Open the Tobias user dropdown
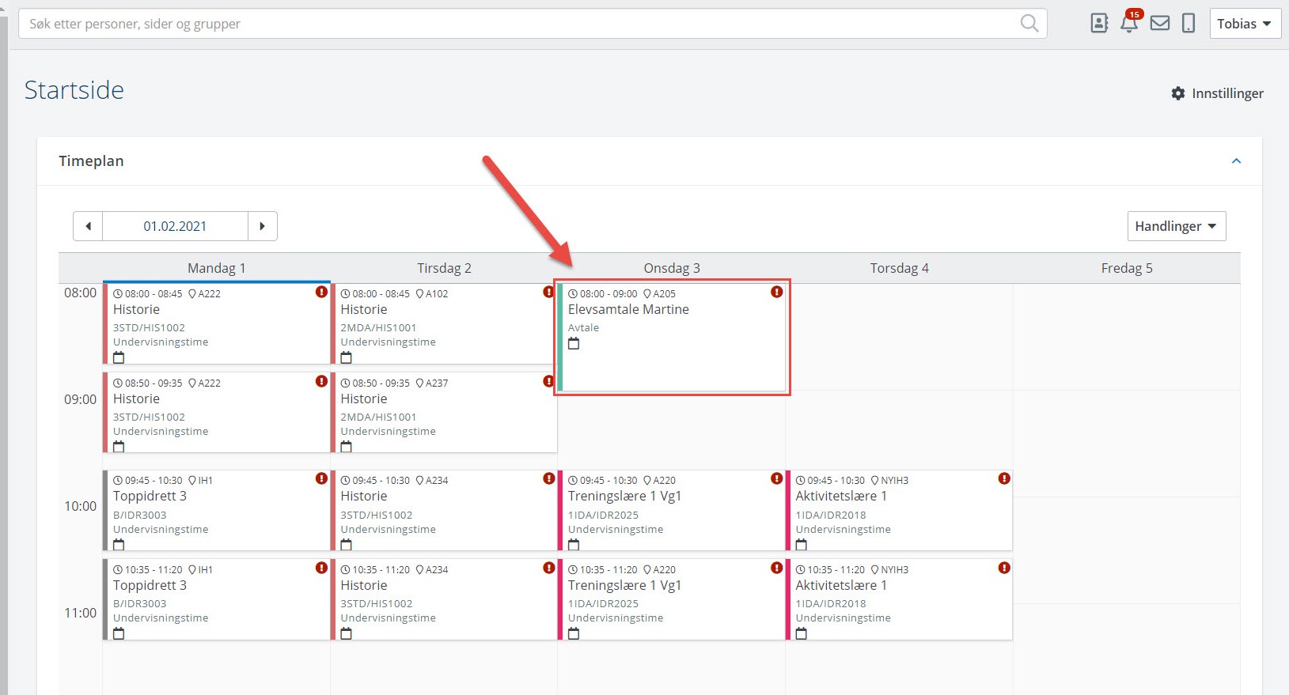This screenshot has height=695, width=1289. pyautogui.click(x=1244, y=24)
